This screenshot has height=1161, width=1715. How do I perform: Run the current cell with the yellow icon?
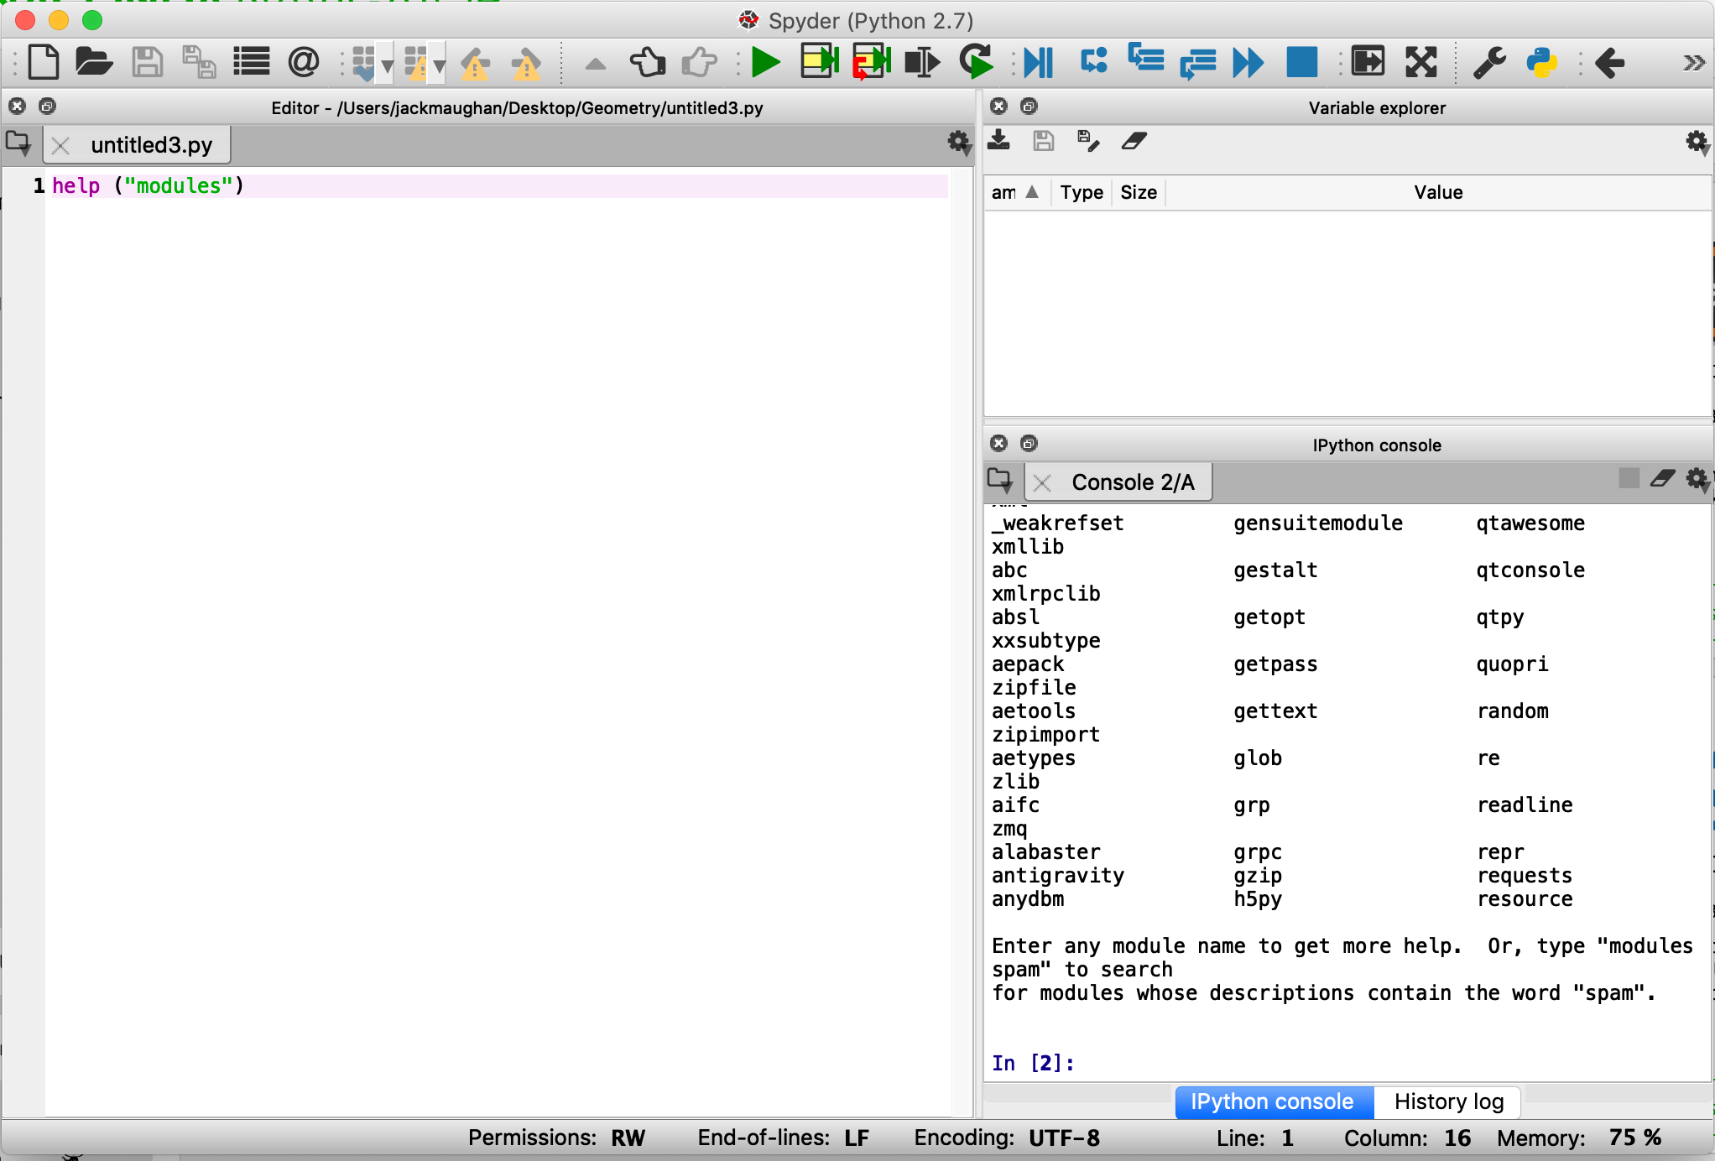[x=818, y=62]
